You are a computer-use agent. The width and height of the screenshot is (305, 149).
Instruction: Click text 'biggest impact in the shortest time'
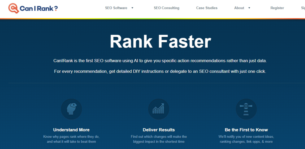click(159, 142)
